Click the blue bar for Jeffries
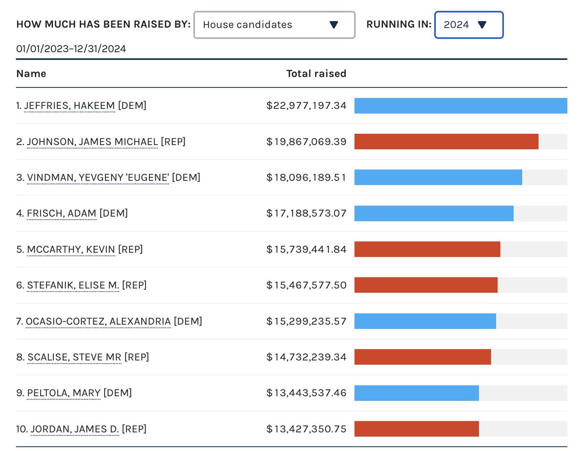 pyautogui.click(x=460, y=105)
